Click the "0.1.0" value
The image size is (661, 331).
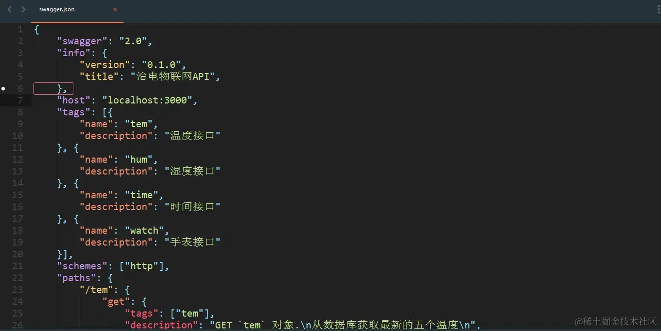(x=162, y=65)
